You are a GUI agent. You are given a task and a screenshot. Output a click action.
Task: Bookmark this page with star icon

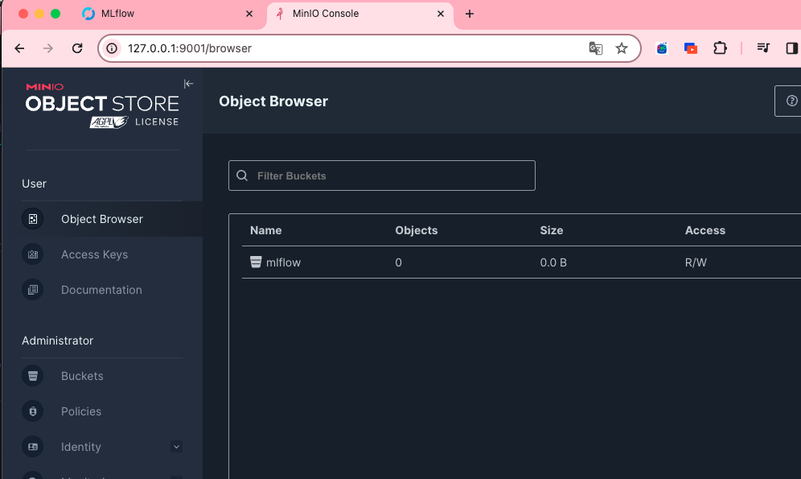pos(621,48)
